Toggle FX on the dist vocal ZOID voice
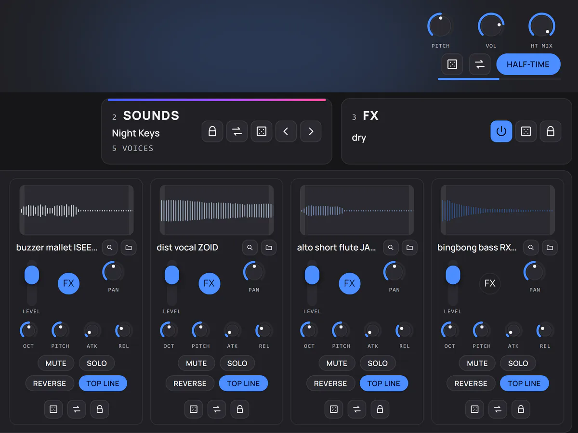Screen dimensions: 578x433 click(209, 283)
